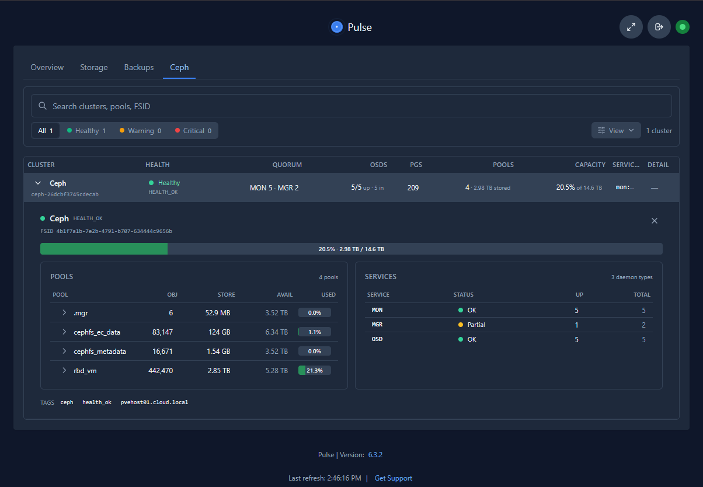
Task: Click MON 5 · MGR 2 quorum cell
Action: [274, 188]
